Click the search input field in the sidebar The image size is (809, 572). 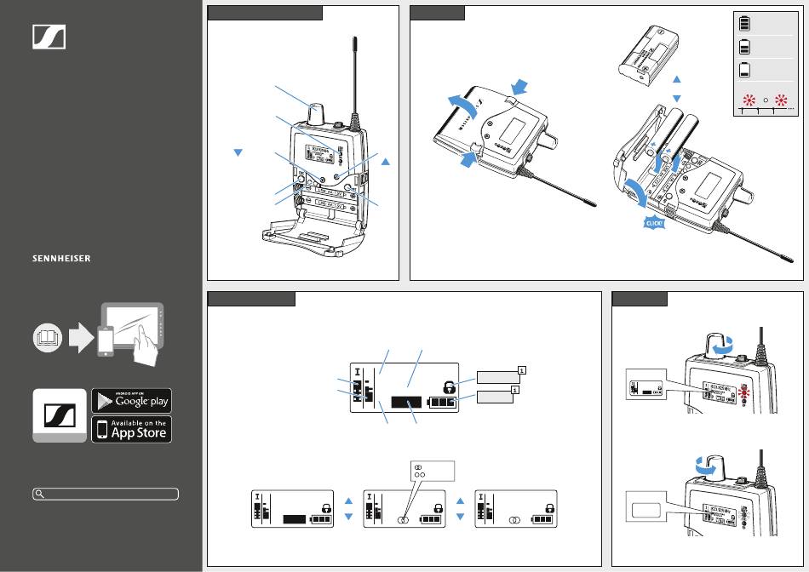(106, 495)
